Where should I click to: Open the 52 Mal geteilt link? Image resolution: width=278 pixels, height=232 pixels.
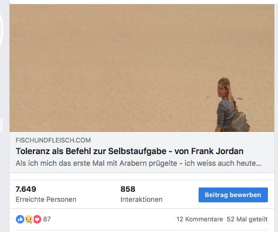247,219
